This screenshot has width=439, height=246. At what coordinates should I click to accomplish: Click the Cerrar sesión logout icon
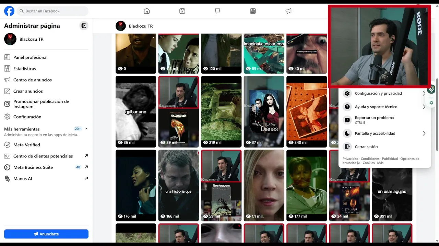pos(347,147)
